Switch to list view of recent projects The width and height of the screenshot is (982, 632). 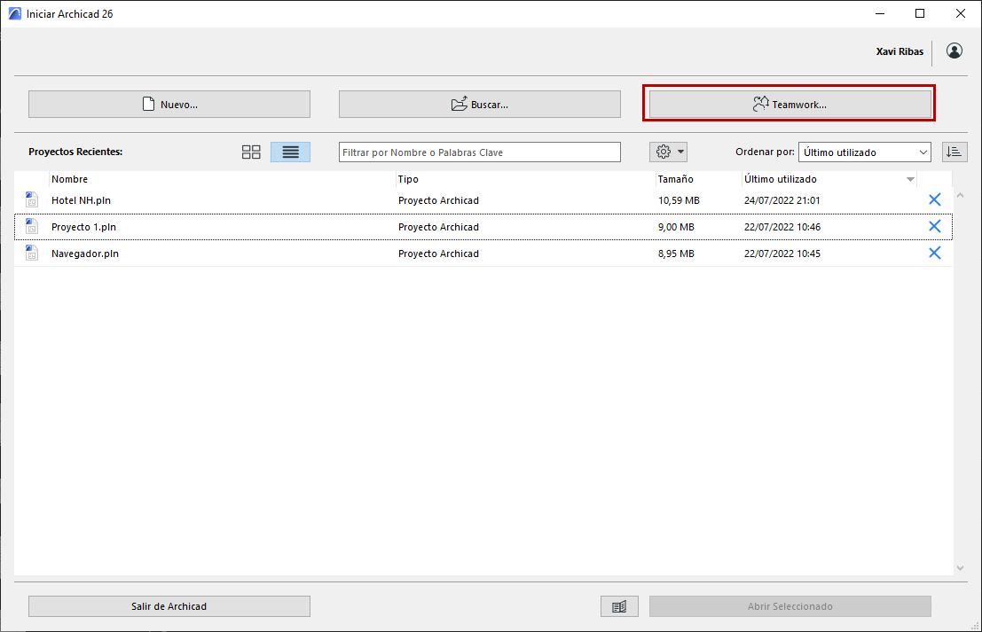point(291,152)
